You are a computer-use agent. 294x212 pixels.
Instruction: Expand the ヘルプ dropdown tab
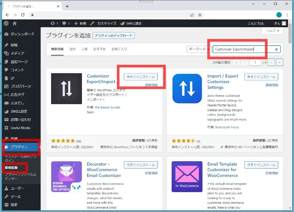click(x=272, y=31)
